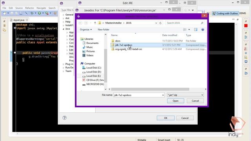Open the Search menu in Eclipse
Screen dimensions: 251x141
click(52, 8)
